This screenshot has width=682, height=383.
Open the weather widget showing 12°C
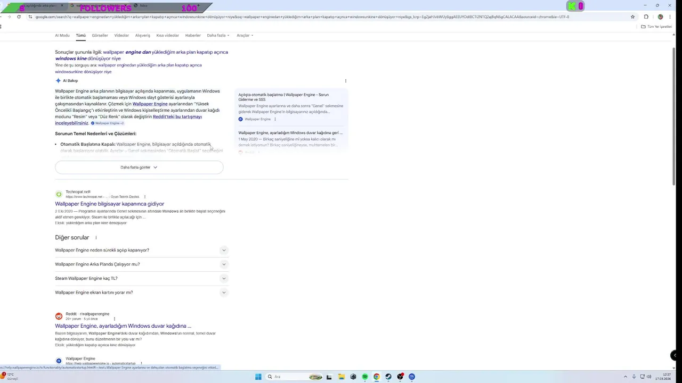10,377
